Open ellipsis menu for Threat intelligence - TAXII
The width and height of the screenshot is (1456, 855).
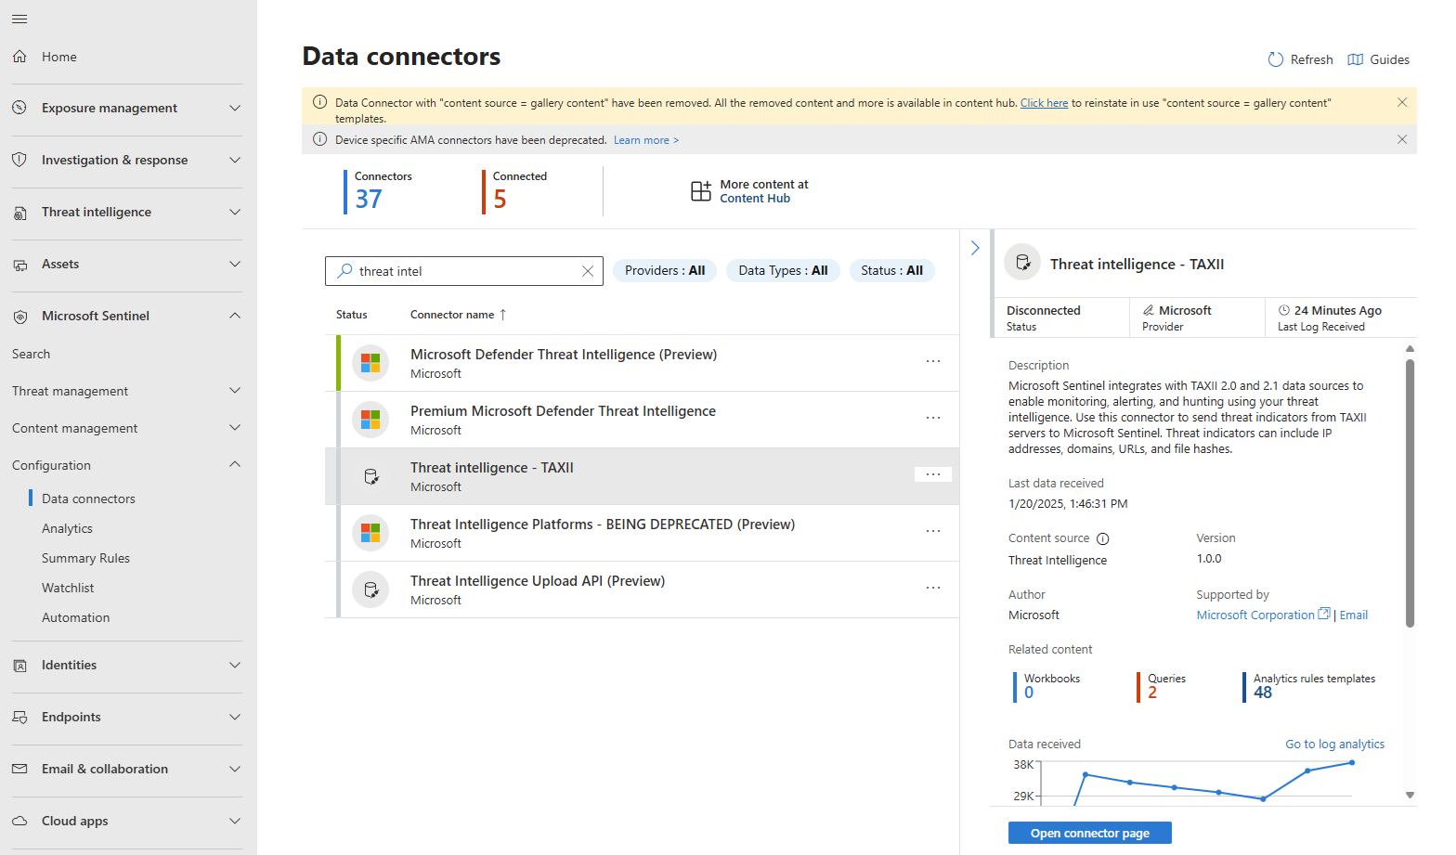[x=933, y=474]
